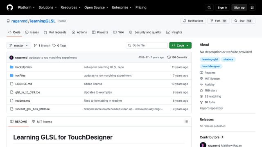Open MIT license link in About sidebar
Image resolution: width=262 pixels, height=147 pixels.
point(210,78)
